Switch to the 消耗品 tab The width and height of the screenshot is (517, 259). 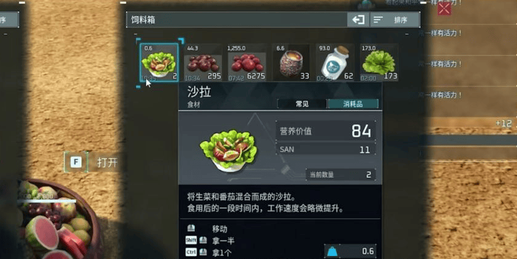(x=353, y=104)
